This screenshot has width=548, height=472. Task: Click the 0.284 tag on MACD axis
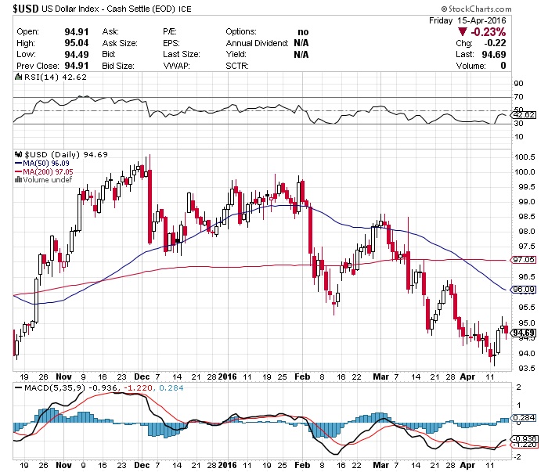click(x=524, y=417)
